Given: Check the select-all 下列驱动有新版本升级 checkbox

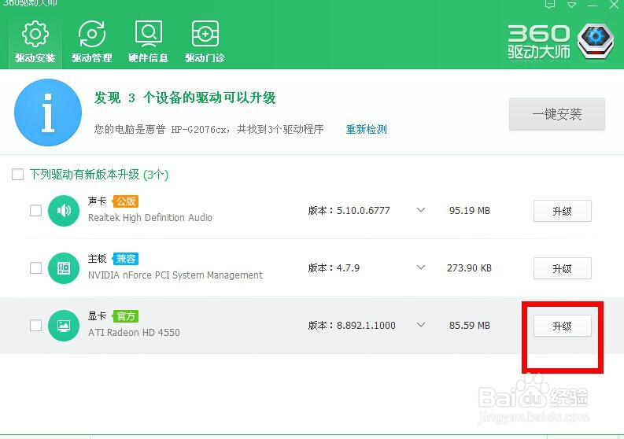Looking at the screenshot, I should [x=17, y=175].
